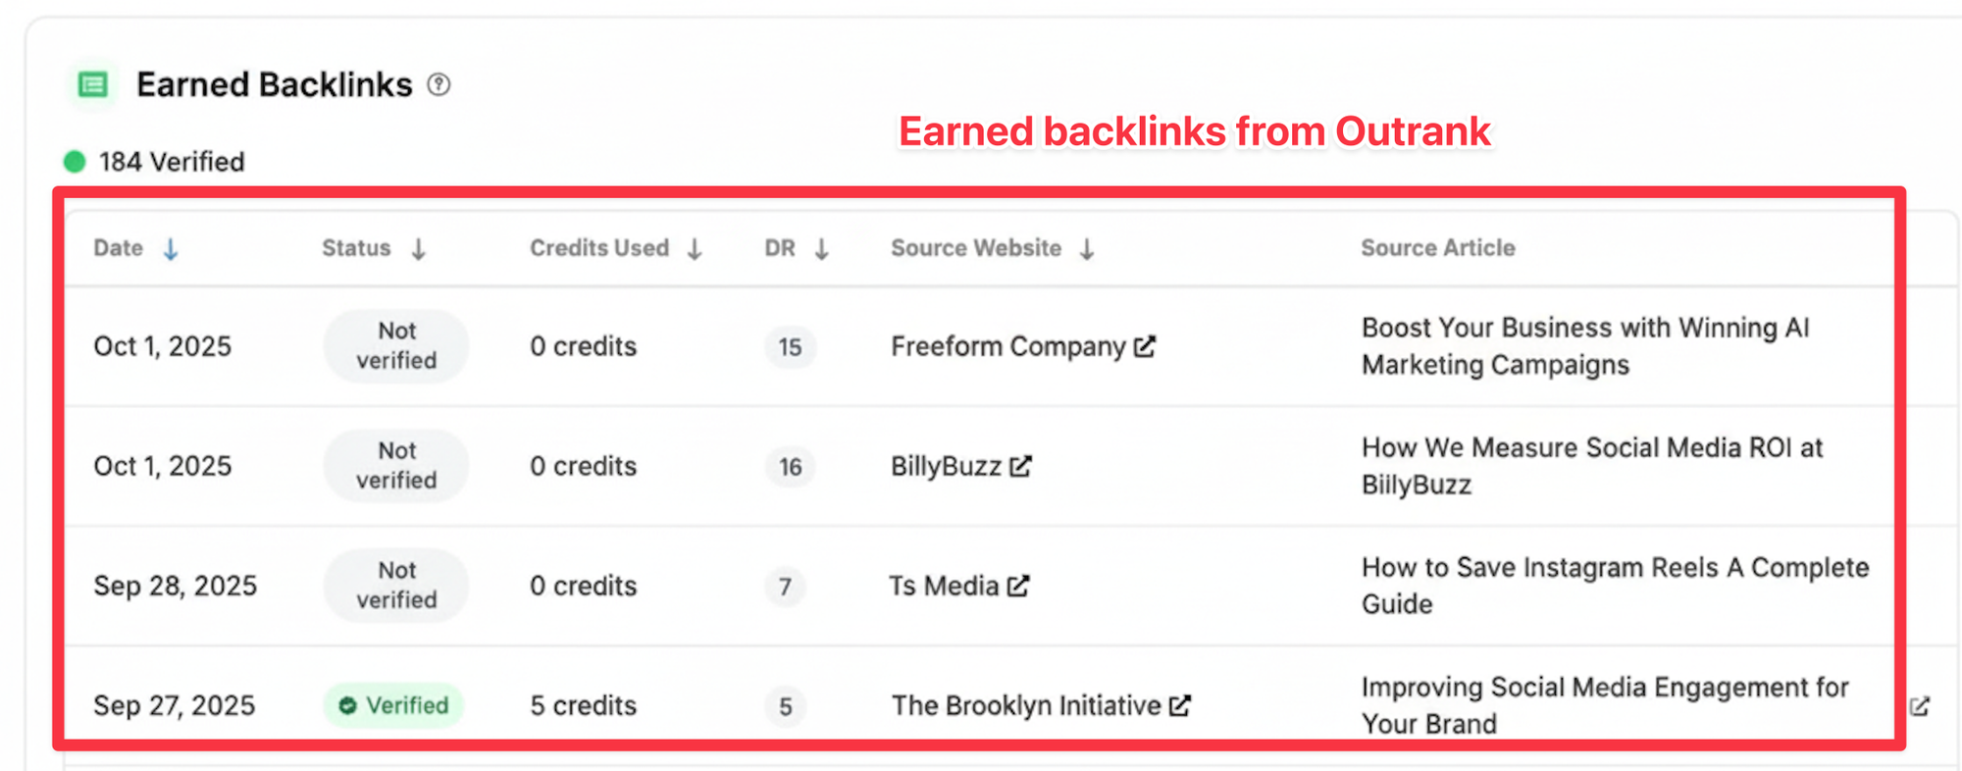Viewport: 1962px width, 771px height.
Task: Sort the table by Date descending
Action: (171, 248)
